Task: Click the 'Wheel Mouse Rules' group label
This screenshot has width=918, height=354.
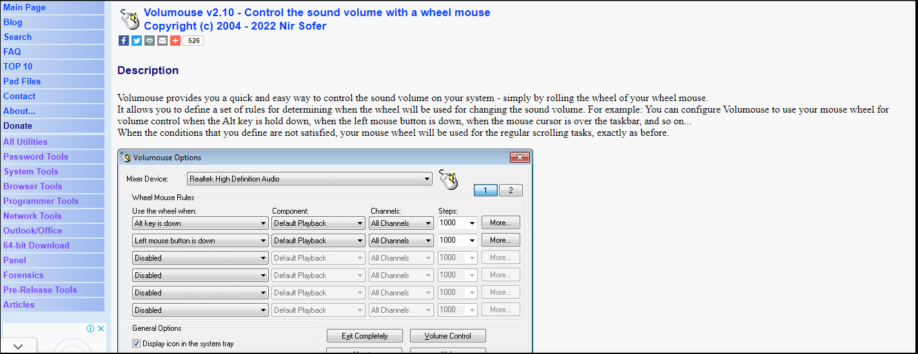Action: click(163, 198)
